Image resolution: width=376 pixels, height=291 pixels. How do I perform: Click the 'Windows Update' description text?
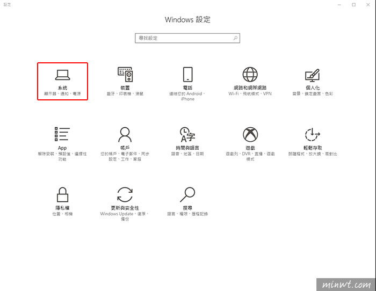(117, 214)
